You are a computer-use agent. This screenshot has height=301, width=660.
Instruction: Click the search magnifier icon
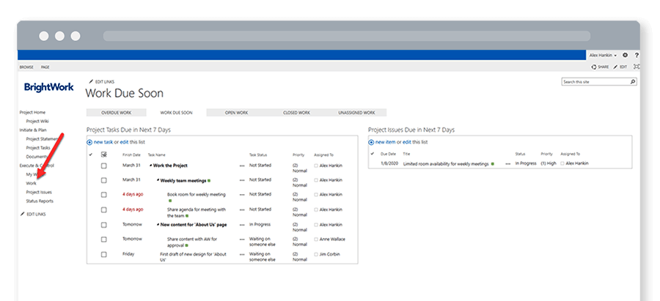(631, 82)
